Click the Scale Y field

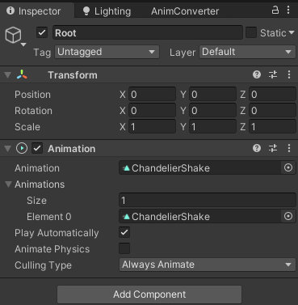212,127
